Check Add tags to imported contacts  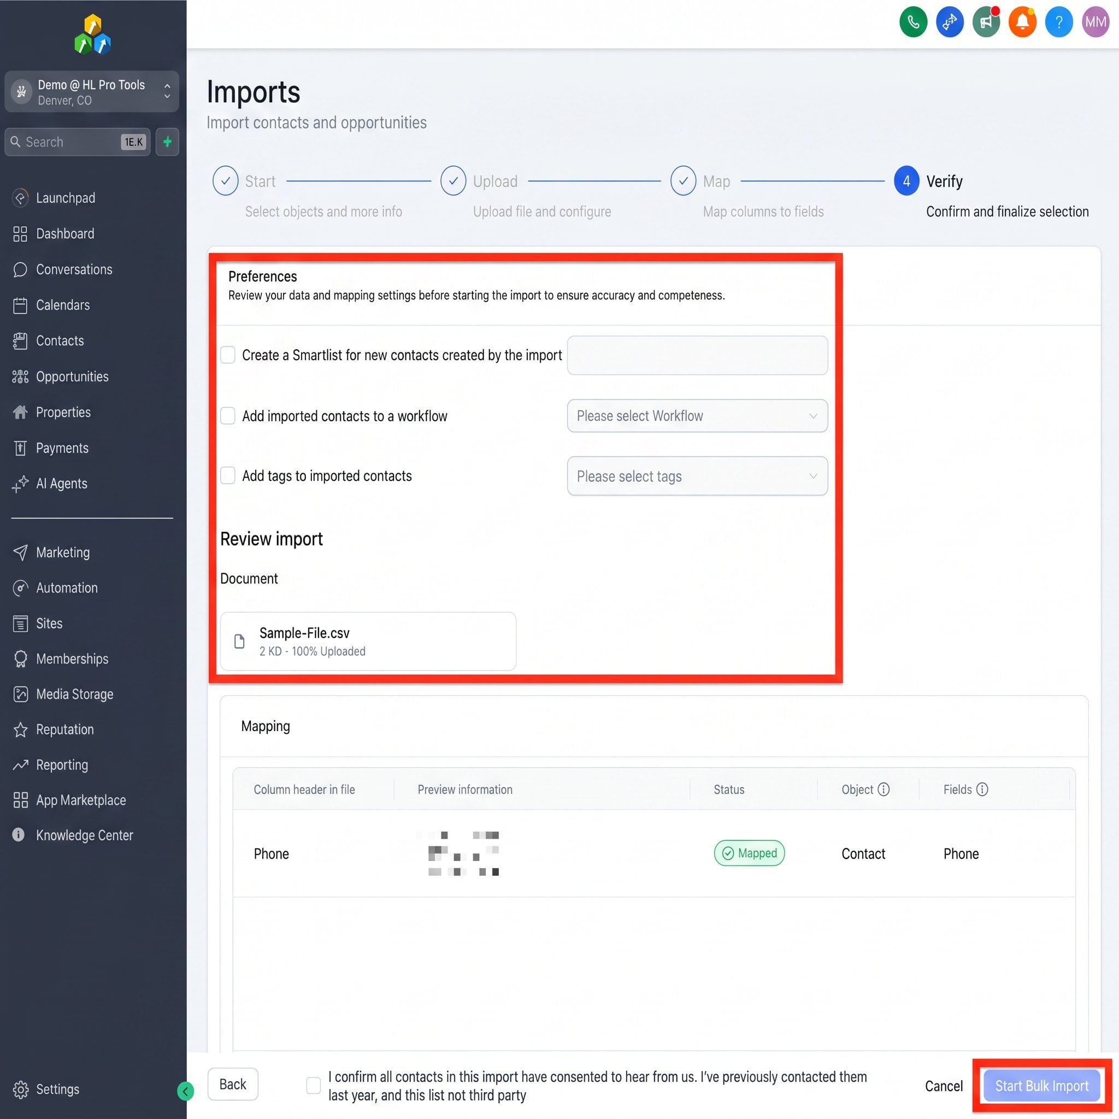point(228,475)
